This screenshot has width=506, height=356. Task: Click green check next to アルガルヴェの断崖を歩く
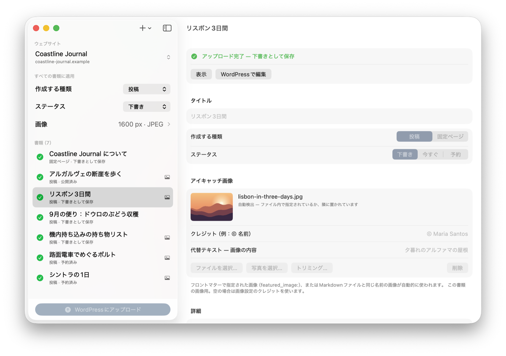pos(40,177)
